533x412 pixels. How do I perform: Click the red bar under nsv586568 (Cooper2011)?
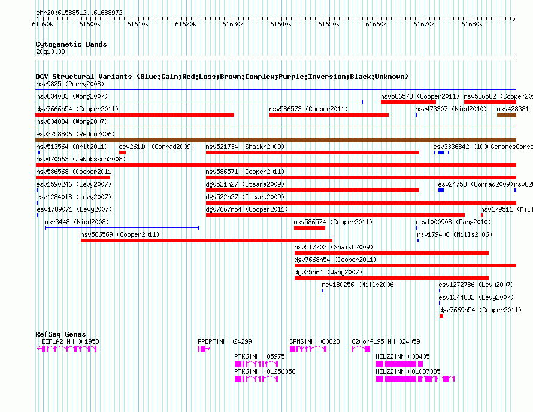[72, 178]
